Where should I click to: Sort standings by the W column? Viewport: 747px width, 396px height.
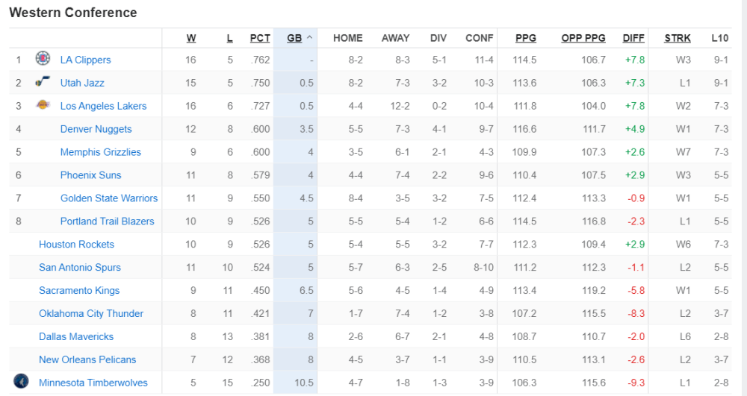pyautogui.click(x=191, y=38)
